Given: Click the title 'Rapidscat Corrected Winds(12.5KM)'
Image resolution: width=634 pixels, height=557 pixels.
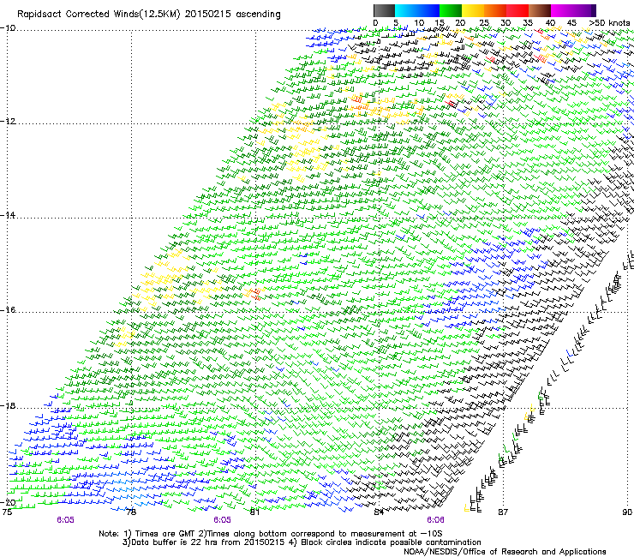Looking at the screenshot, I should (99, 15).
